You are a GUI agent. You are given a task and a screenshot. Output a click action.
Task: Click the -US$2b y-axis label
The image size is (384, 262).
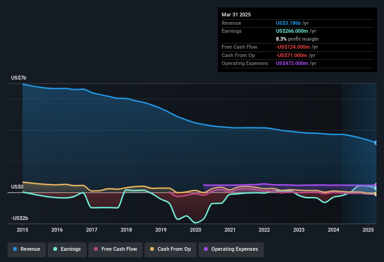click(20, 218)
